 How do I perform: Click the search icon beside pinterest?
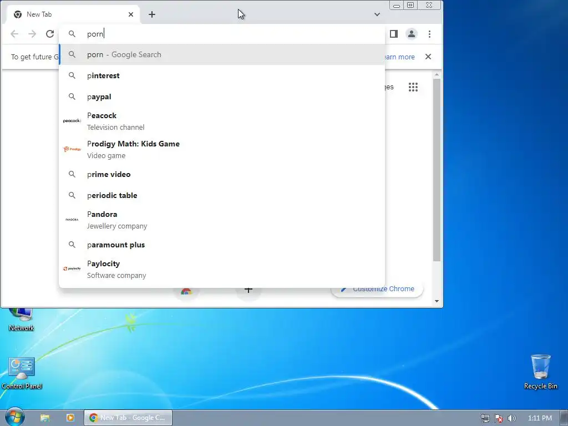click(x=72, y=75)
